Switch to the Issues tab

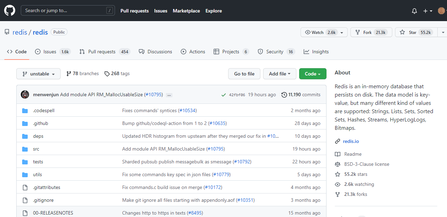[50, 52]
